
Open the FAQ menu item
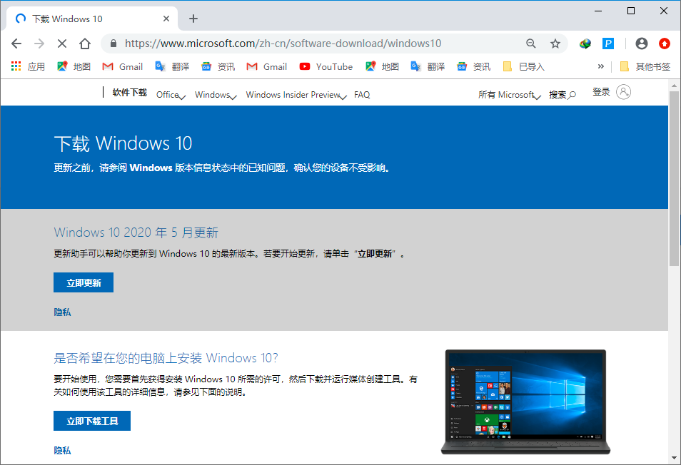tap(362, 95)
